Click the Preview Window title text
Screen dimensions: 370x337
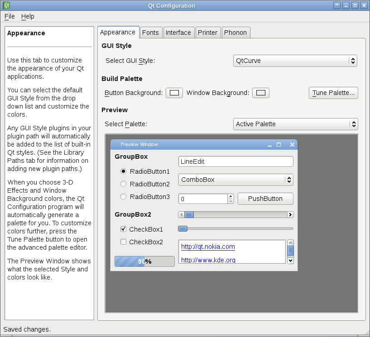point(139,144)
